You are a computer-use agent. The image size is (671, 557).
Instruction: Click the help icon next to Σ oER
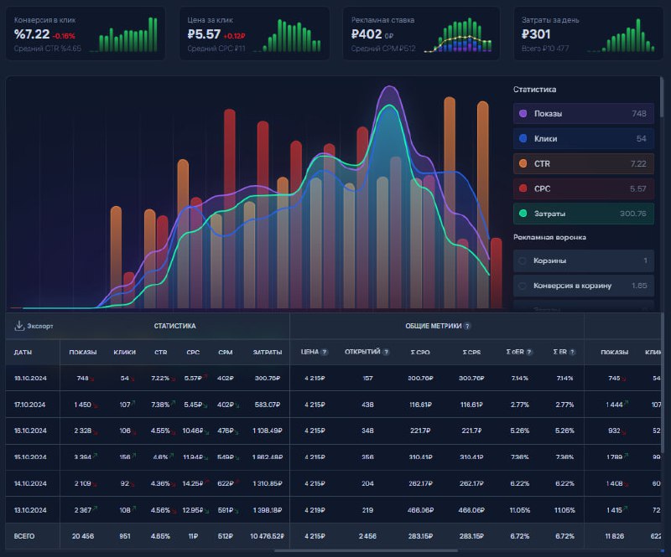pos(529,353)
